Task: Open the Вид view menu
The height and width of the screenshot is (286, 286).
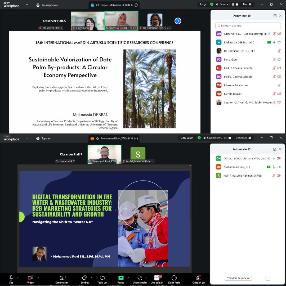Action: tap(247, 5)
